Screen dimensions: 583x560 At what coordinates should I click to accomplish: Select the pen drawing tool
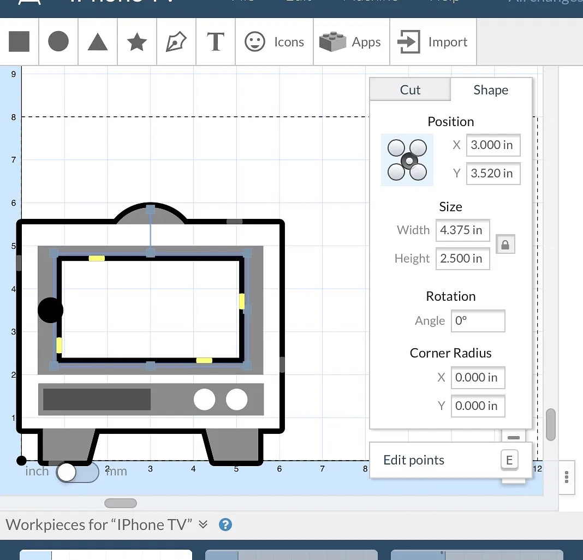176,42
